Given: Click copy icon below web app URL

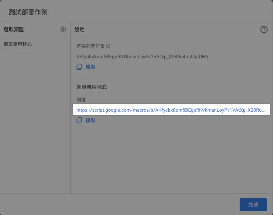Looking at the screenshot, I should [x=79, y=120].
